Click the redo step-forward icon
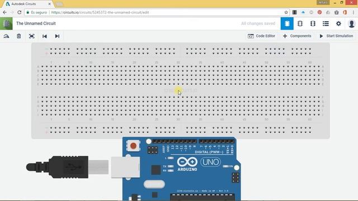 coord(57,36)
